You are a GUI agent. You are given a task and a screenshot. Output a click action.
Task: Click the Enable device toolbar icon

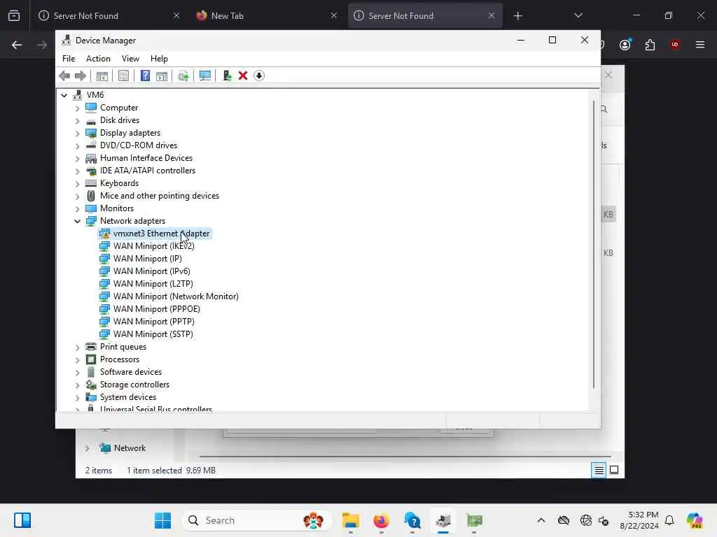point(227,76)
